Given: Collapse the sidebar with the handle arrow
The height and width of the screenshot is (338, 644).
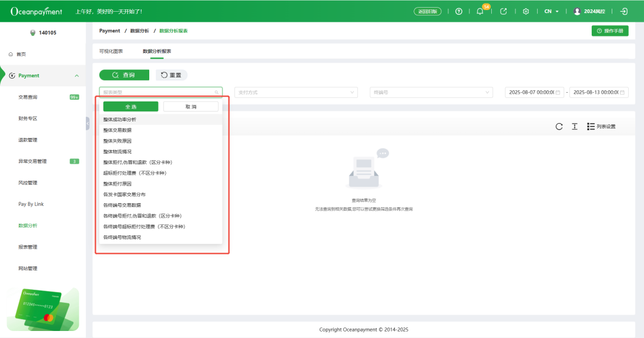Looking at the screenshot, I should 88,123.
